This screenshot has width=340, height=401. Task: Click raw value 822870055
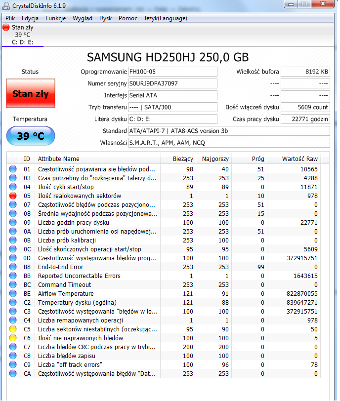(x=302, y=293)
